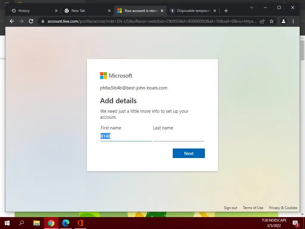Open the Windows Start menu
305x229 pixels.
tap(7, 223)
